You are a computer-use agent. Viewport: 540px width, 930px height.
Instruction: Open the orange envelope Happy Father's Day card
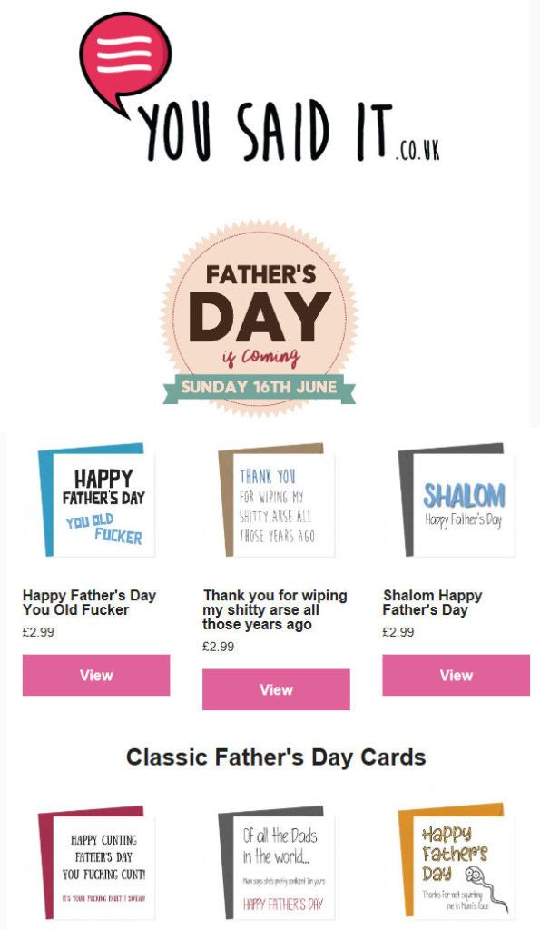click(x=456, y=862)
